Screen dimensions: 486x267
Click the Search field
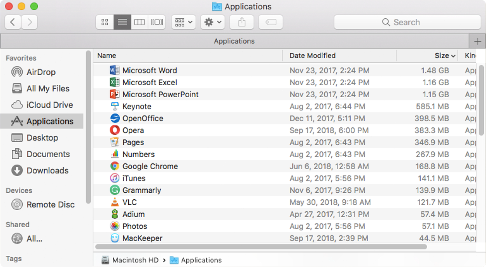tap(407, 22)
